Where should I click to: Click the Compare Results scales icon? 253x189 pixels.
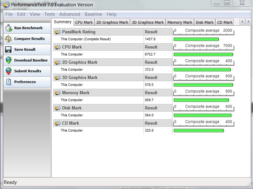point(8,39)
